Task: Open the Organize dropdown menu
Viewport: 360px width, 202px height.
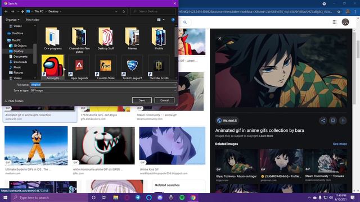Action: [x=12, y=20]
